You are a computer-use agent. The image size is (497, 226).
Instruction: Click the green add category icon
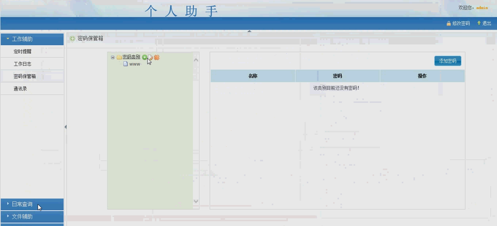[x=144, y=57]
